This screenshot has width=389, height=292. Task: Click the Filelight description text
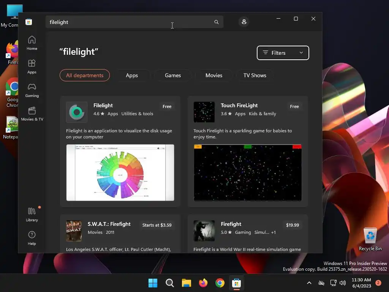(x=119, y=134)
